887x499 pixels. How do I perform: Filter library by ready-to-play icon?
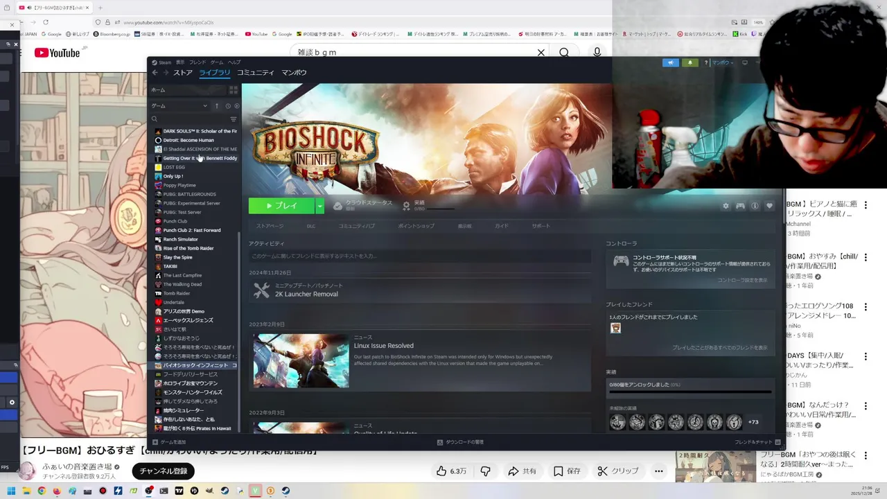click(x=236, y=106)
